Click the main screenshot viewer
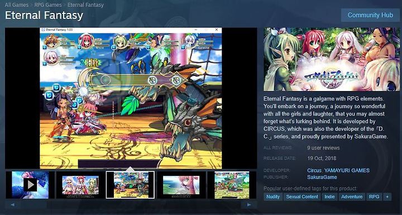402x215 pixels. [x=131, y=98]
